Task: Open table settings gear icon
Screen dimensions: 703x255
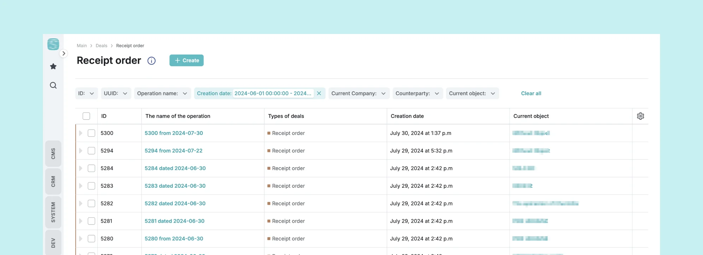Action: coord(641,116)
